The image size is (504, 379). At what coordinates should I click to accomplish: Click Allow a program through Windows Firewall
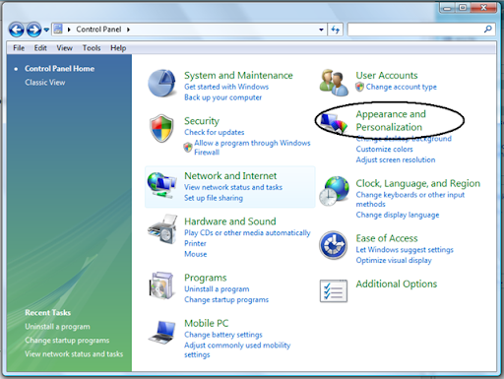coord(252,148)
